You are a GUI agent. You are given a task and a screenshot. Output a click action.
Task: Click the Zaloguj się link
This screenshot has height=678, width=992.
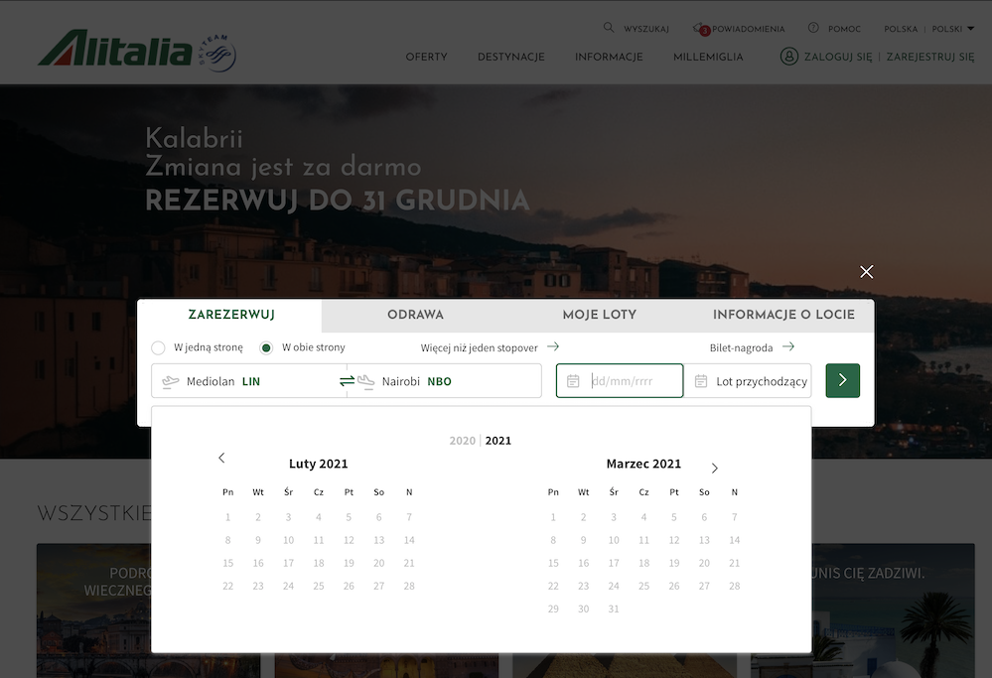coord(838,57)
